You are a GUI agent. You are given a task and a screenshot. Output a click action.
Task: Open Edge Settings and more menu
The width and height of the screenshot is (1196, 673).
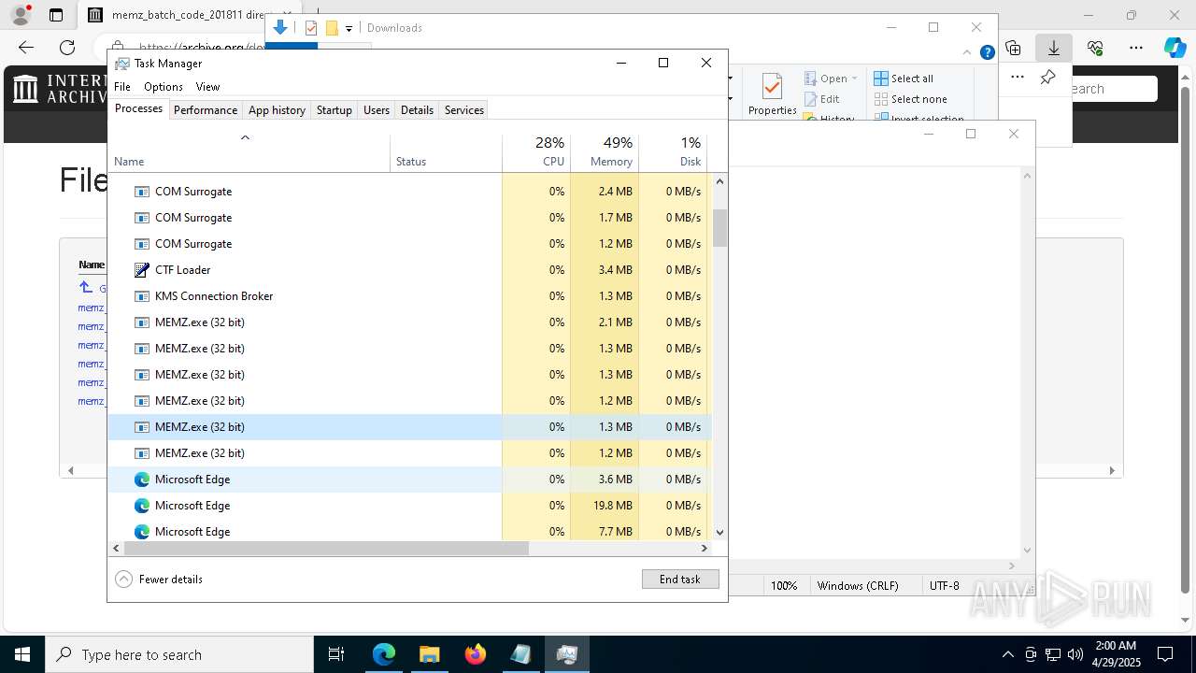[x=1136, y=48]
